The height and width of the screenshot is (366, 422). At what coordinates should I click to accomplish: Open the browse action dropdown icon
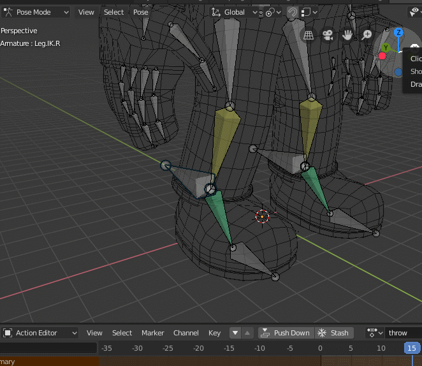click(375, 333)
